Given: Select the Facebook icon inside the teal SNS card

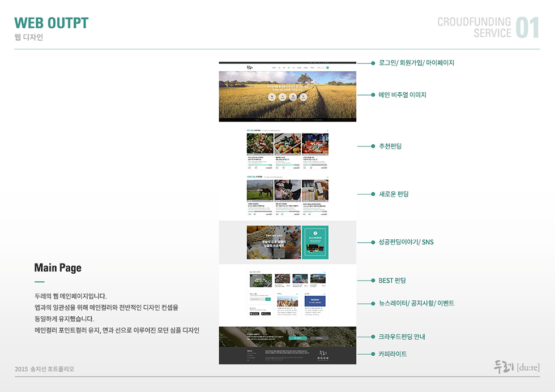Looking at the screenshot, I should coord(315,233).
